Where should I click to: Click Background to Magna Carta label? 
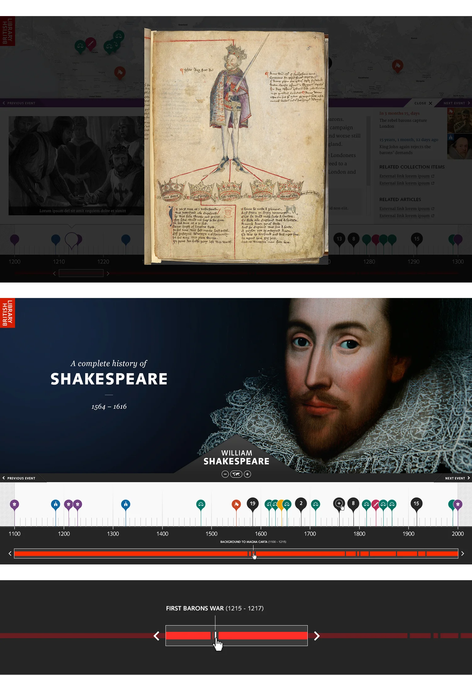[x=253, y=542]
